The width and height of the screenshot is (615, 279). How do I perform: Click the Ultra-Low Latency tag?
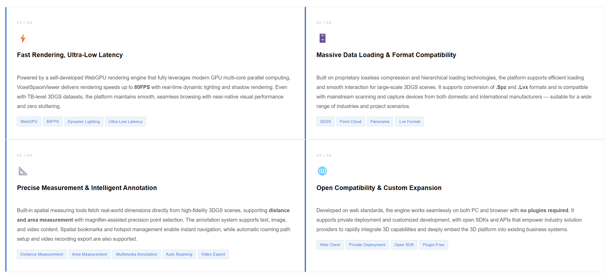point(125,122)
